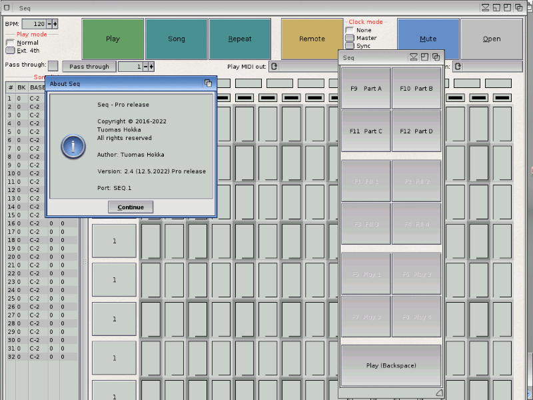
Task: Increase the BPM with the plus button
Action: (55, 24)
